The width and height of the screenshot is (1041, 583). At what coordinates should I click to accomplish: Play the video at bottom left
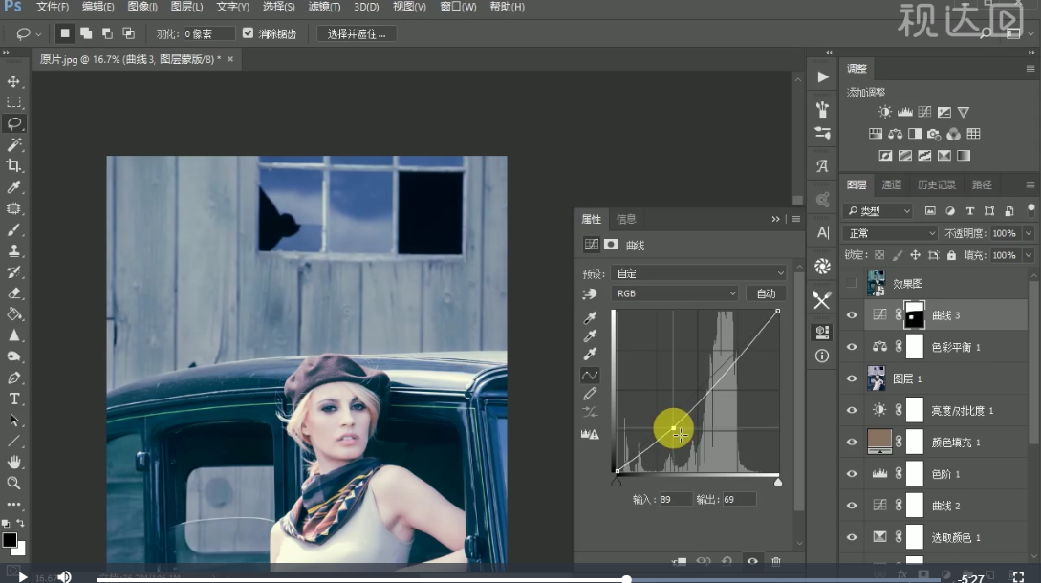(23, 577)
